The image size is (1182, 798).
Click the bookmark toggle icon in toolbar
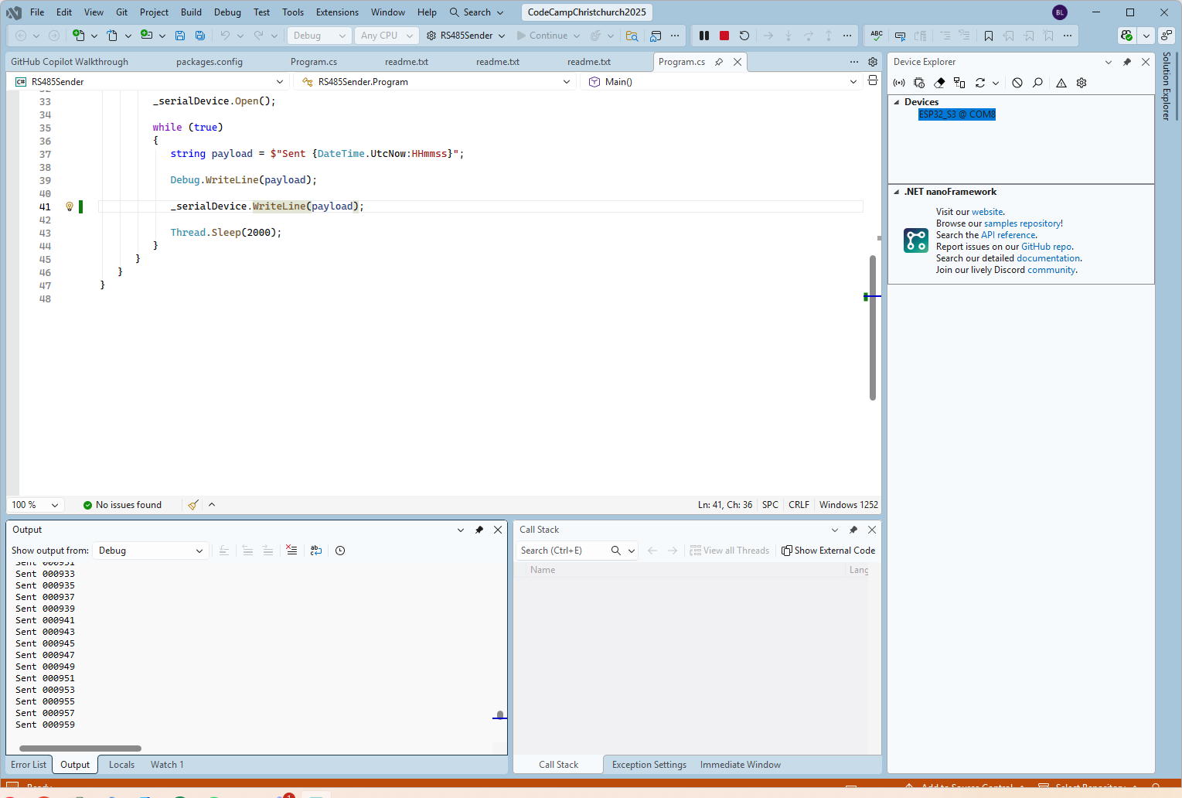pyautogui.click(x=989, y=36)
